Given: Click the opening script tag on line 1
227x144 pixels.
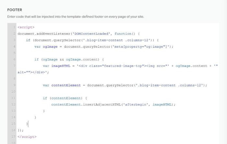Looking at the screenshot, I should [x=26, y=27].
